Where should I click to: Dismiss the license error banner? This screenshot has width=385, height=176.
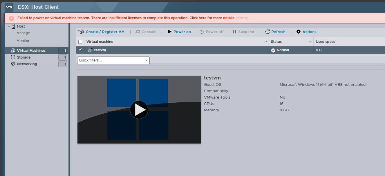tap(243, 18)
